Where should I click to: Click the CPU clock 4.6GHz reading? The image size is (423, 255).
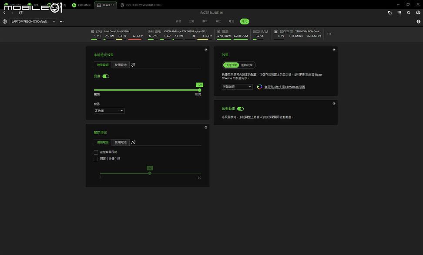138,36
